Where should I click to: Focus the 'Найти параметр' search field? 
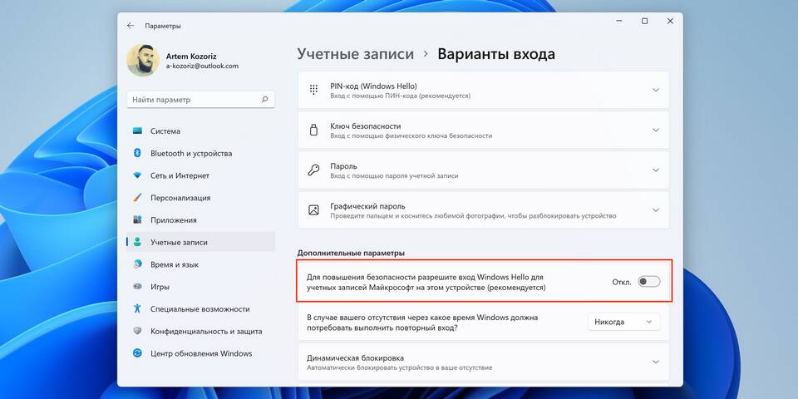tap(200, 100)
